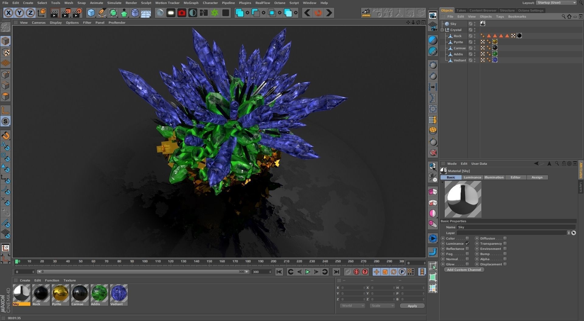The height and width of the screenshot is (321, 584).
Task: Toggle Autokeying red circular button
Action: (356, 272)
